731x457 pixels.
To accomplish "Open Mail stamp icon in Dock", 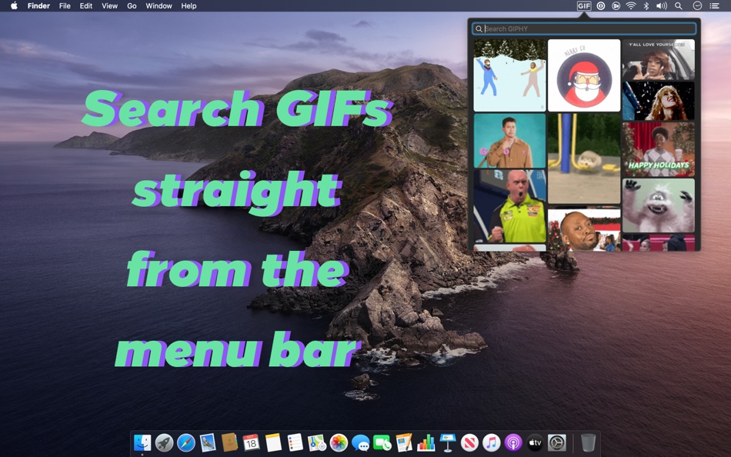I will (208, 442).
